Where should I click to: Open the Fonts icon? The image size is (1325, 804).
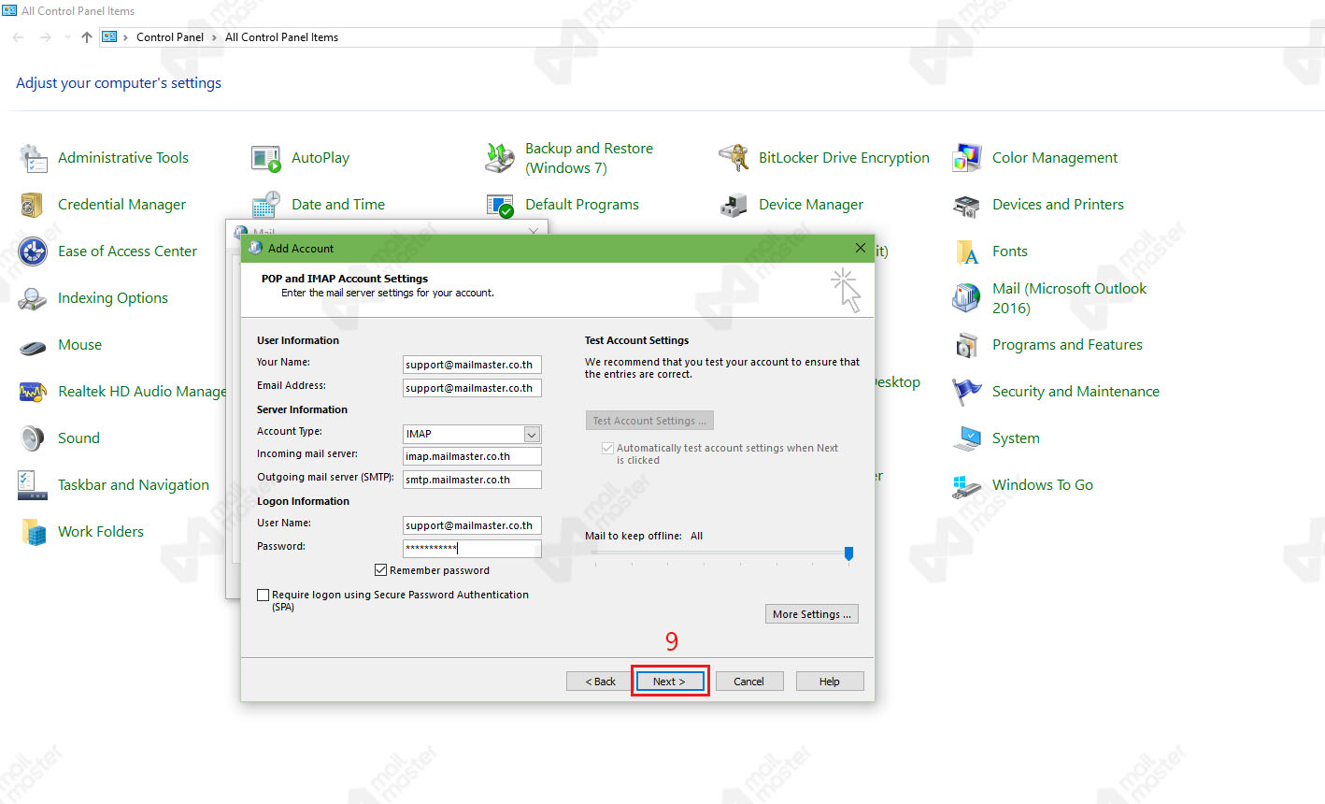click(967, 251)
